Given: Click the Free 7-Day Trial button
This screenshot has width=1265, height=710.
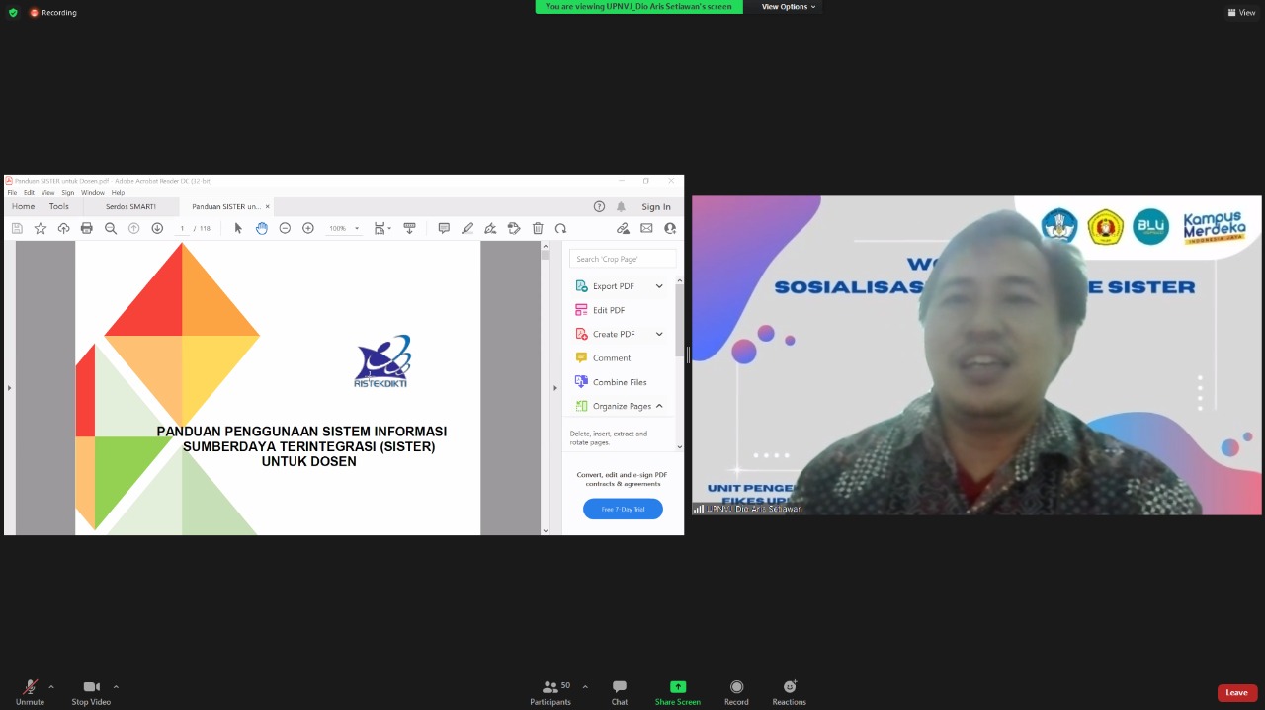Looking at the screenshot, I should tap(623, 509).
